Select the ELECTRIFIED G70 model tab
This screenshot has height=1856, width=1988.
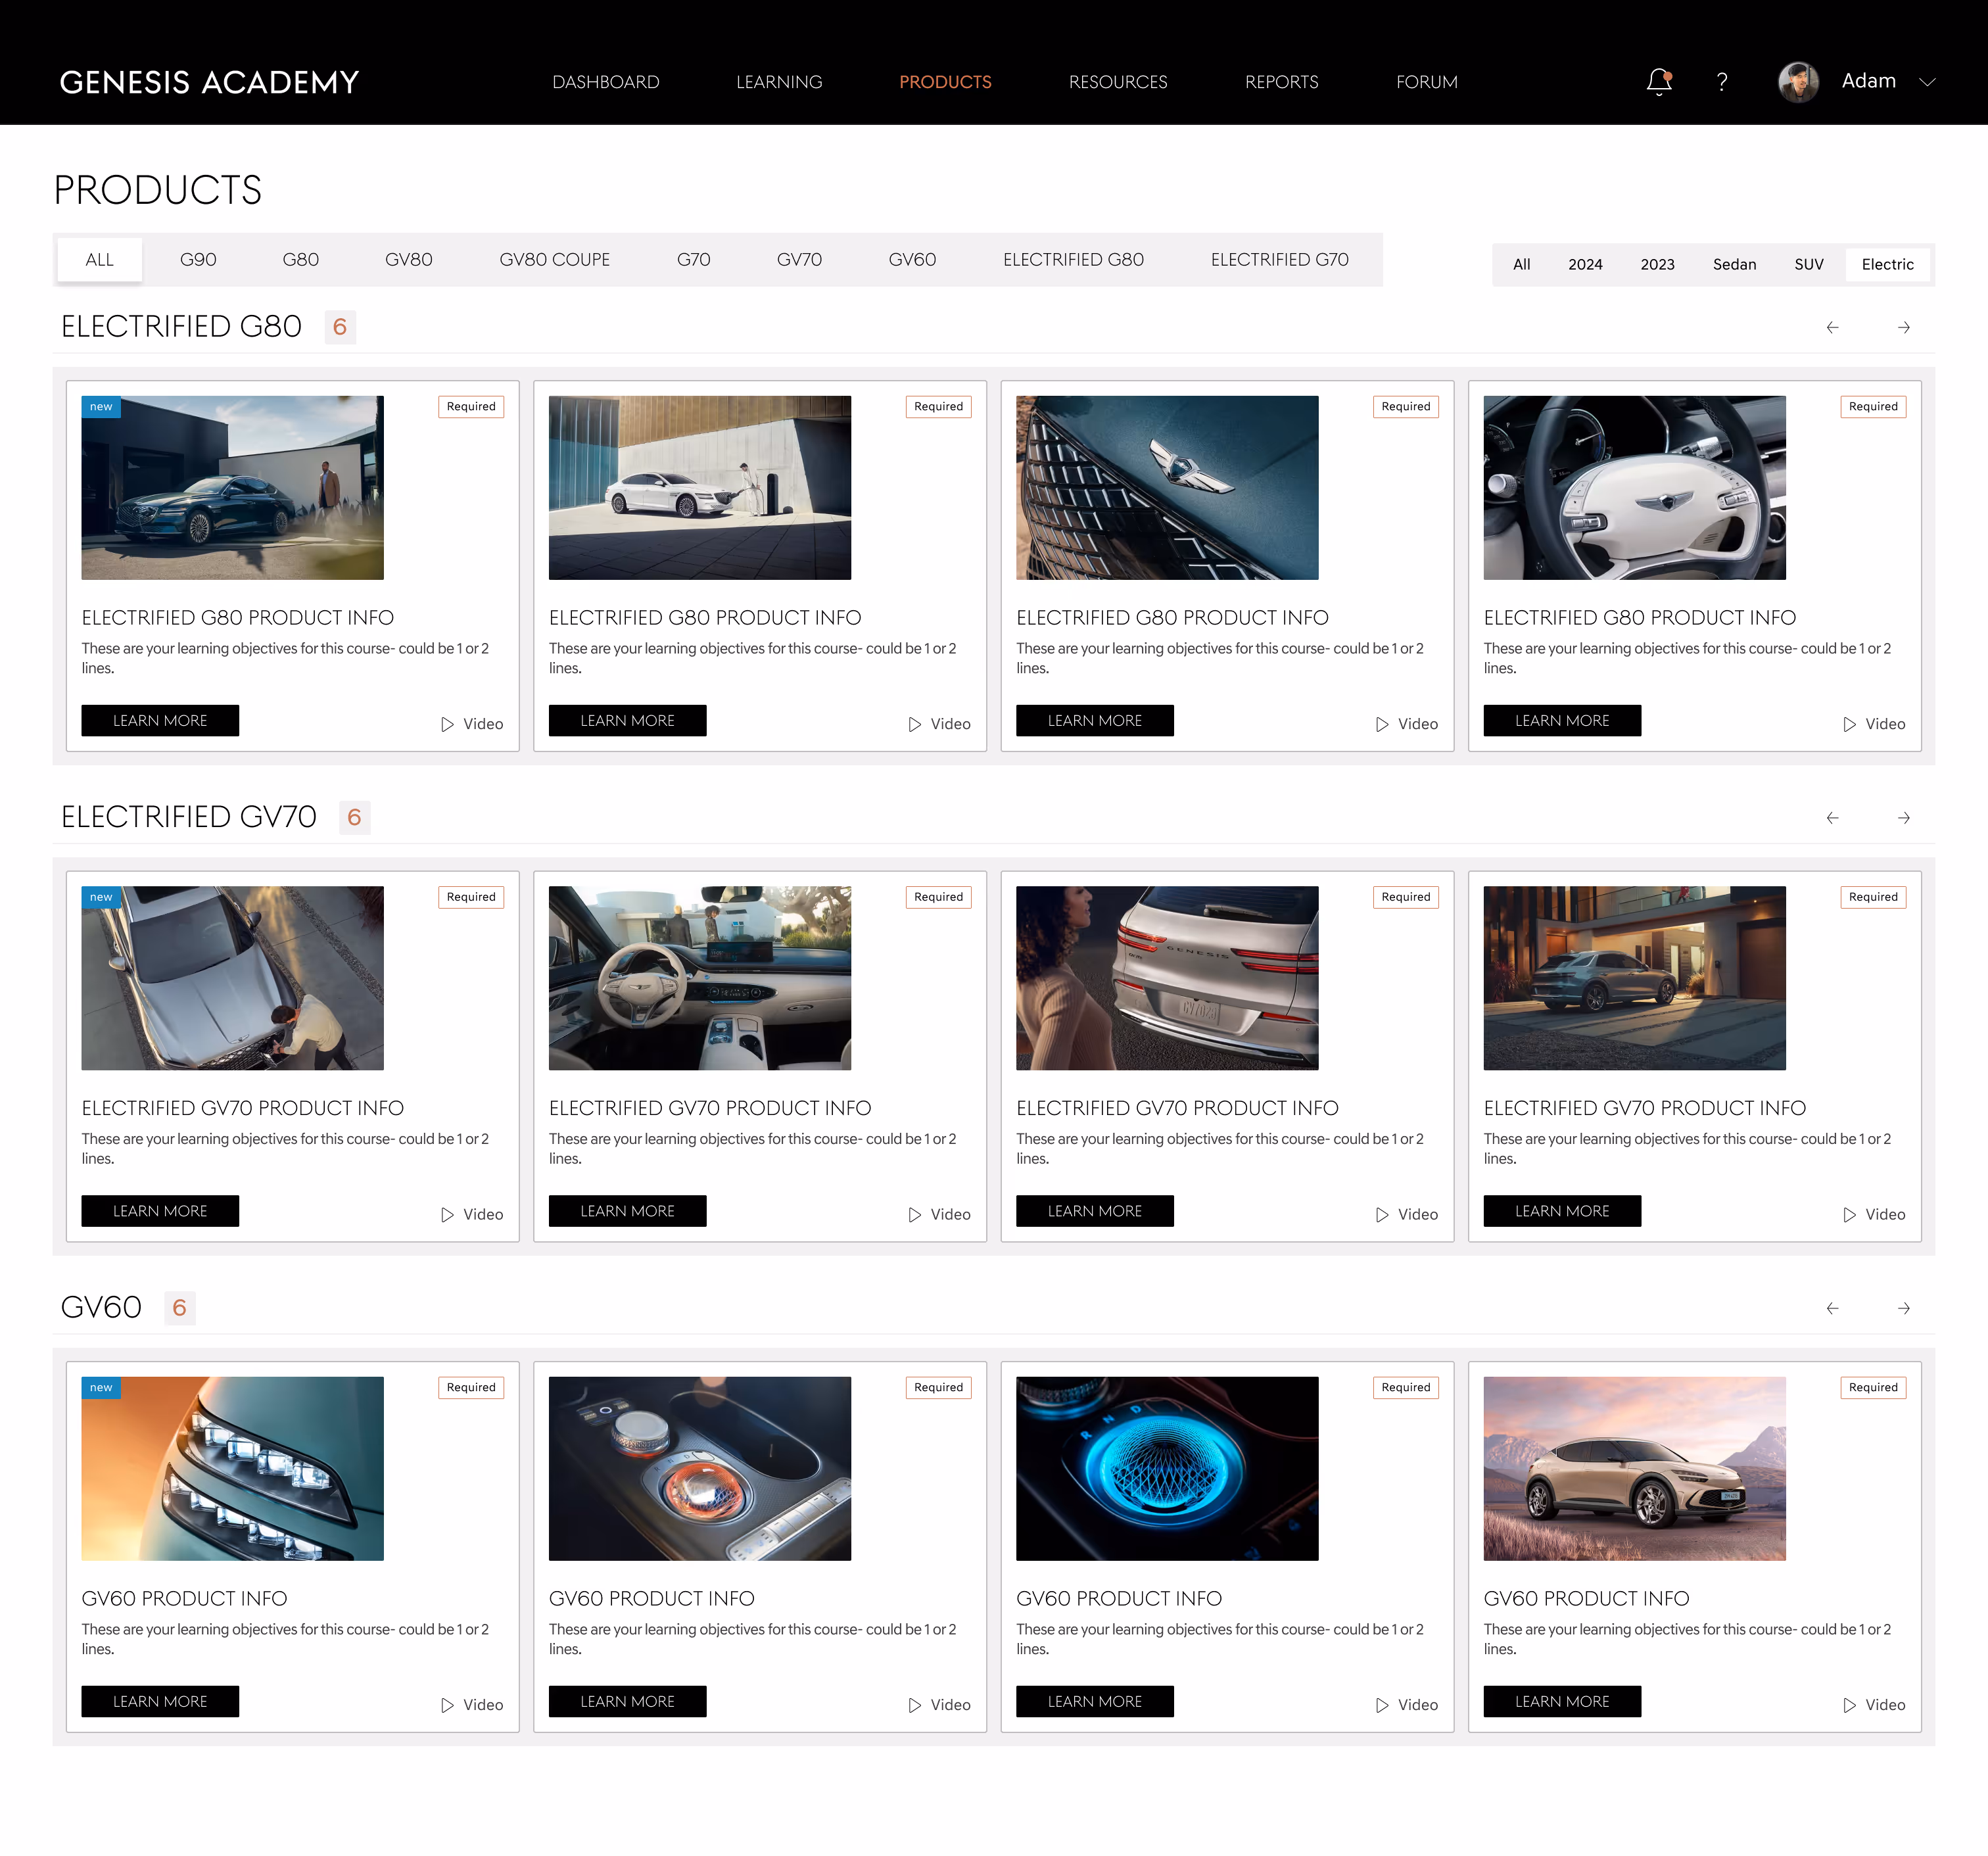pos(1279,260)
